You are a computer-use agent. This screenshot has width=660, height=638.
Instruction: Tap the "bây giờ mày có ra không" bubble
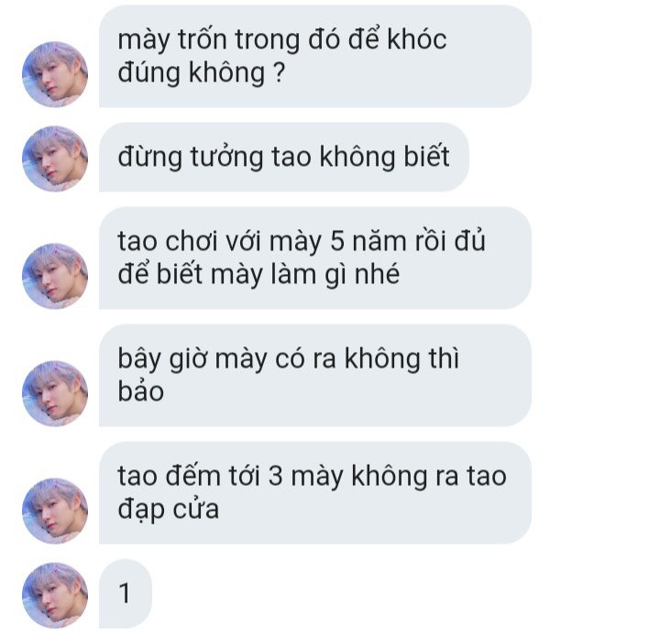(314, 376)
